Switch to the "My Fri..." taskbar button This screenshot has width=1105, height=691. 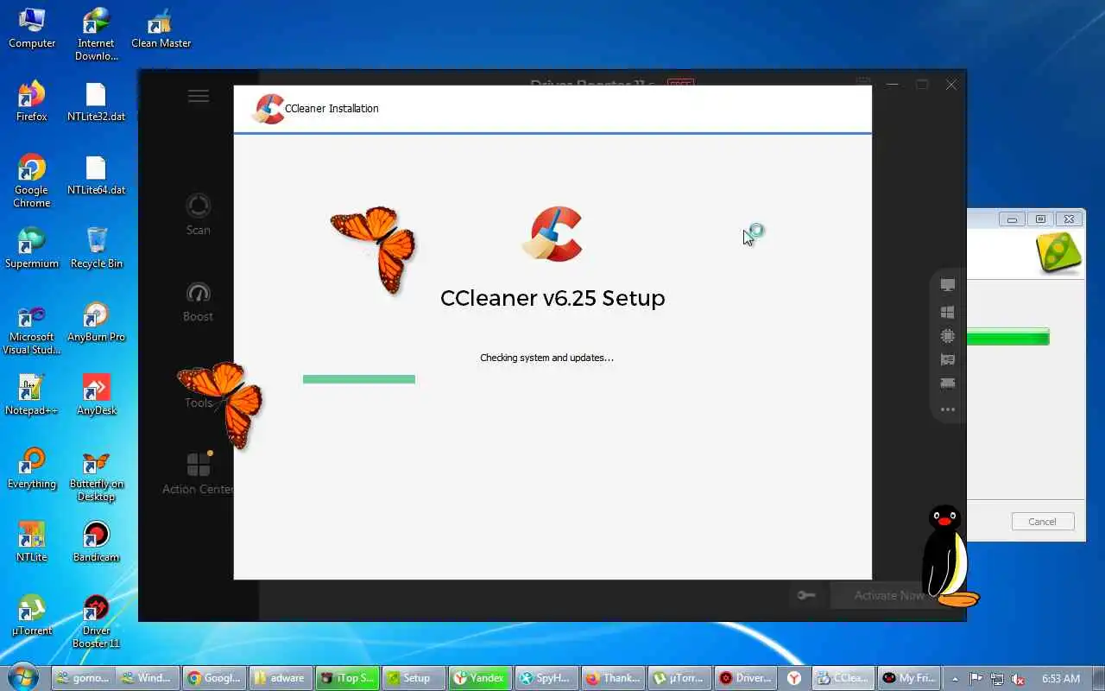click(x=908, y=678)
